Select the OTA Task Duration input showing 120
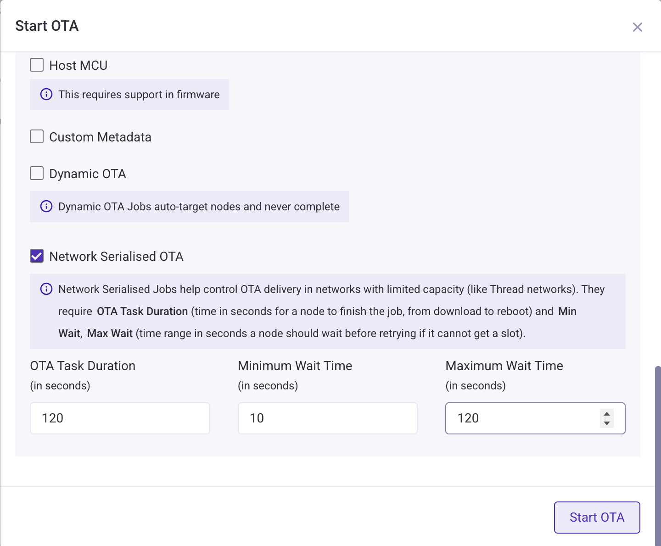The image size is (661, 546). coord(119,418)
